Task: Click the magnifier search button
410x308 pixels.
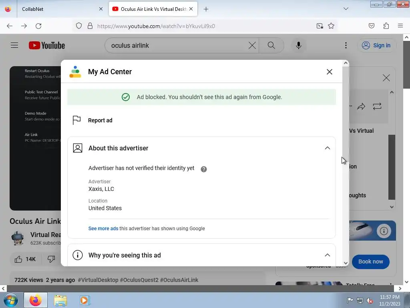Action: 271,45
